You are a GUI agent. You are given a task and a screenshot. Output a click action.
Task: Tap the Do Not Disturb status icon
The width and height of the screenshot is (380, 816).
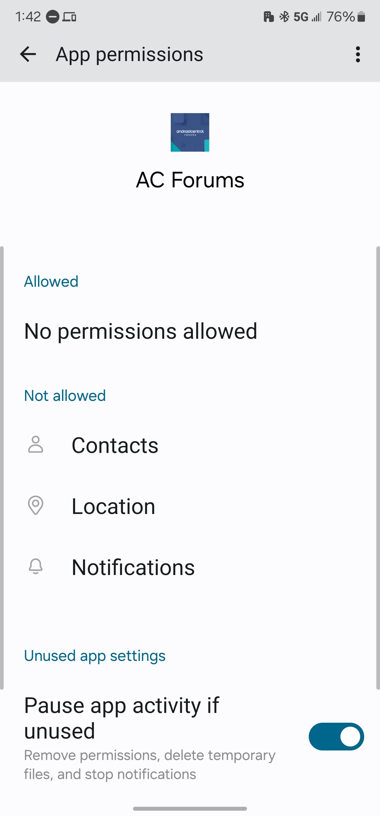[53, 16]
